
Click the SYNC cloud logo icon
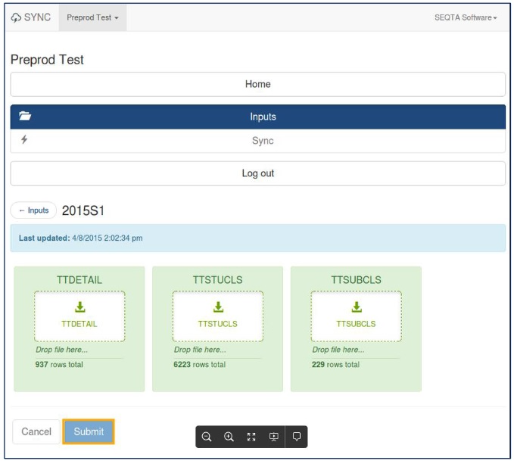(16, 17)
